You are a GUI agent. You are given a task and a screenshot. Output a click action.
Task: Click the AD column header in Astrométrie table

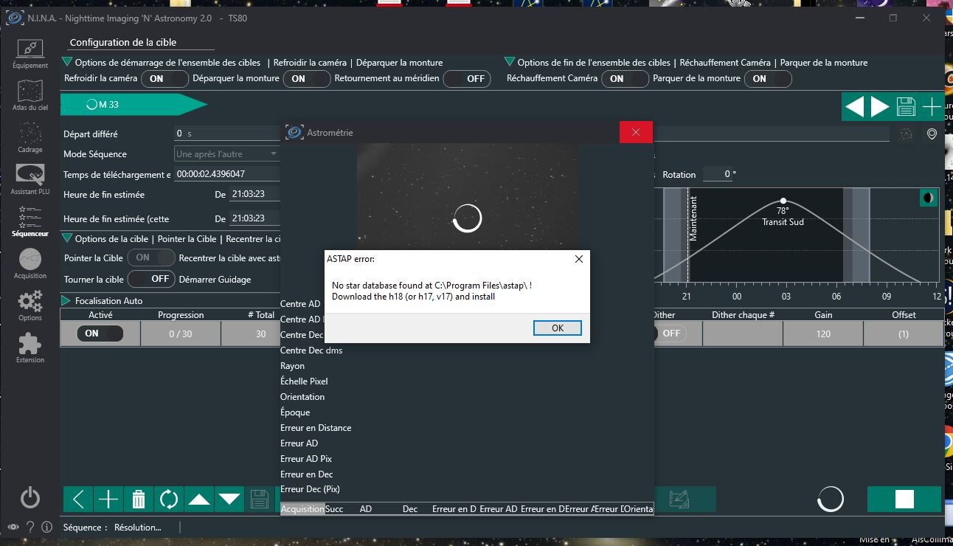(x=366, y=509)
